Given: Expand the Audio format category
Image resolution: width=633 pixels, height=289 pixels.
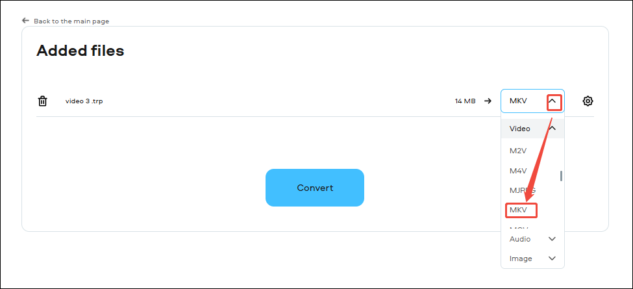Looking at the screenshot, I should pos(552,239).
